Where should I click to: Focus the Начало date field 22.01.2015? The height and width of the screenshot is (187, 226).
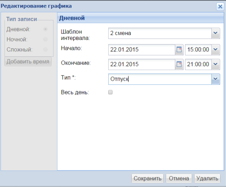click(142, 50)
